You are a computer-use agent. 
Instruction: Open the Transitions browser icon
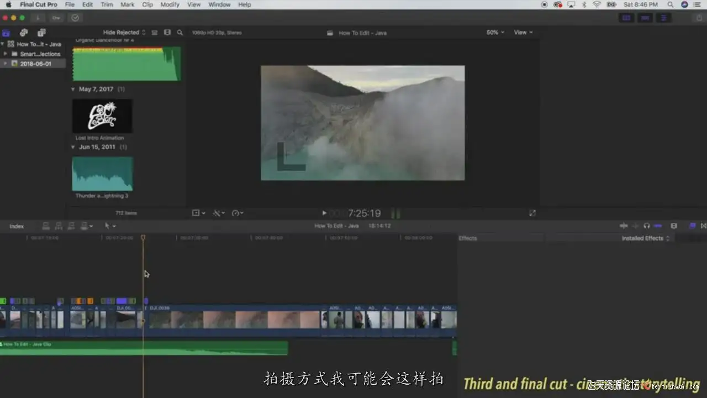[704, 226]
